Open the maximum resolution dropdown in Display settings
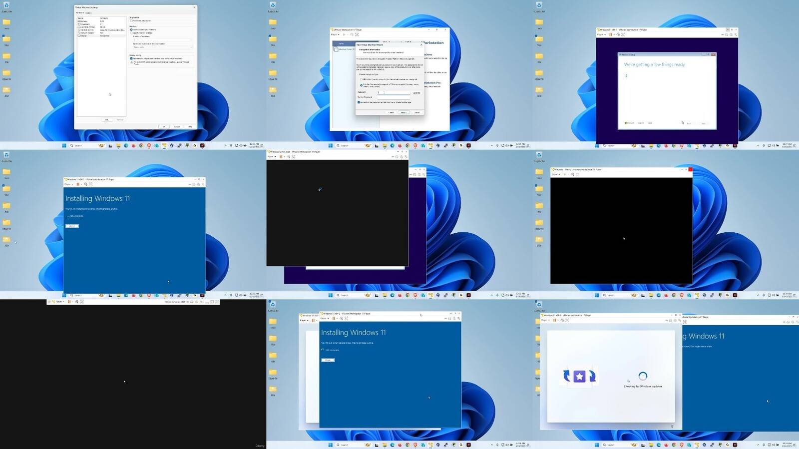 (162, 47)
